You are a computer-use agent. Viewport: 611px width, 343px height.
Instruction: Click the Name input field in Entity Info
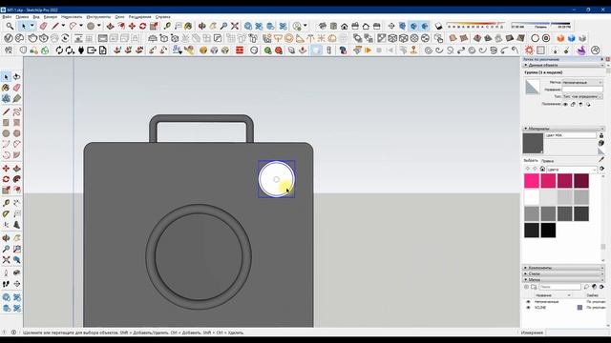pos(582,90)
